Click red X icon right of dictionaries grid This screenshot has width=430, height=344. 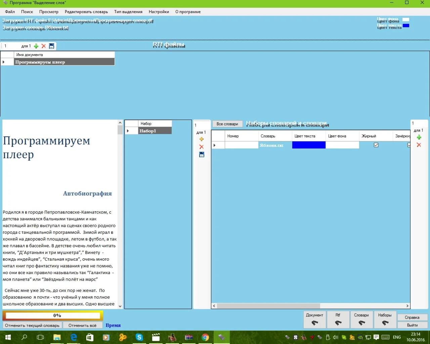[x=419, y=145]
